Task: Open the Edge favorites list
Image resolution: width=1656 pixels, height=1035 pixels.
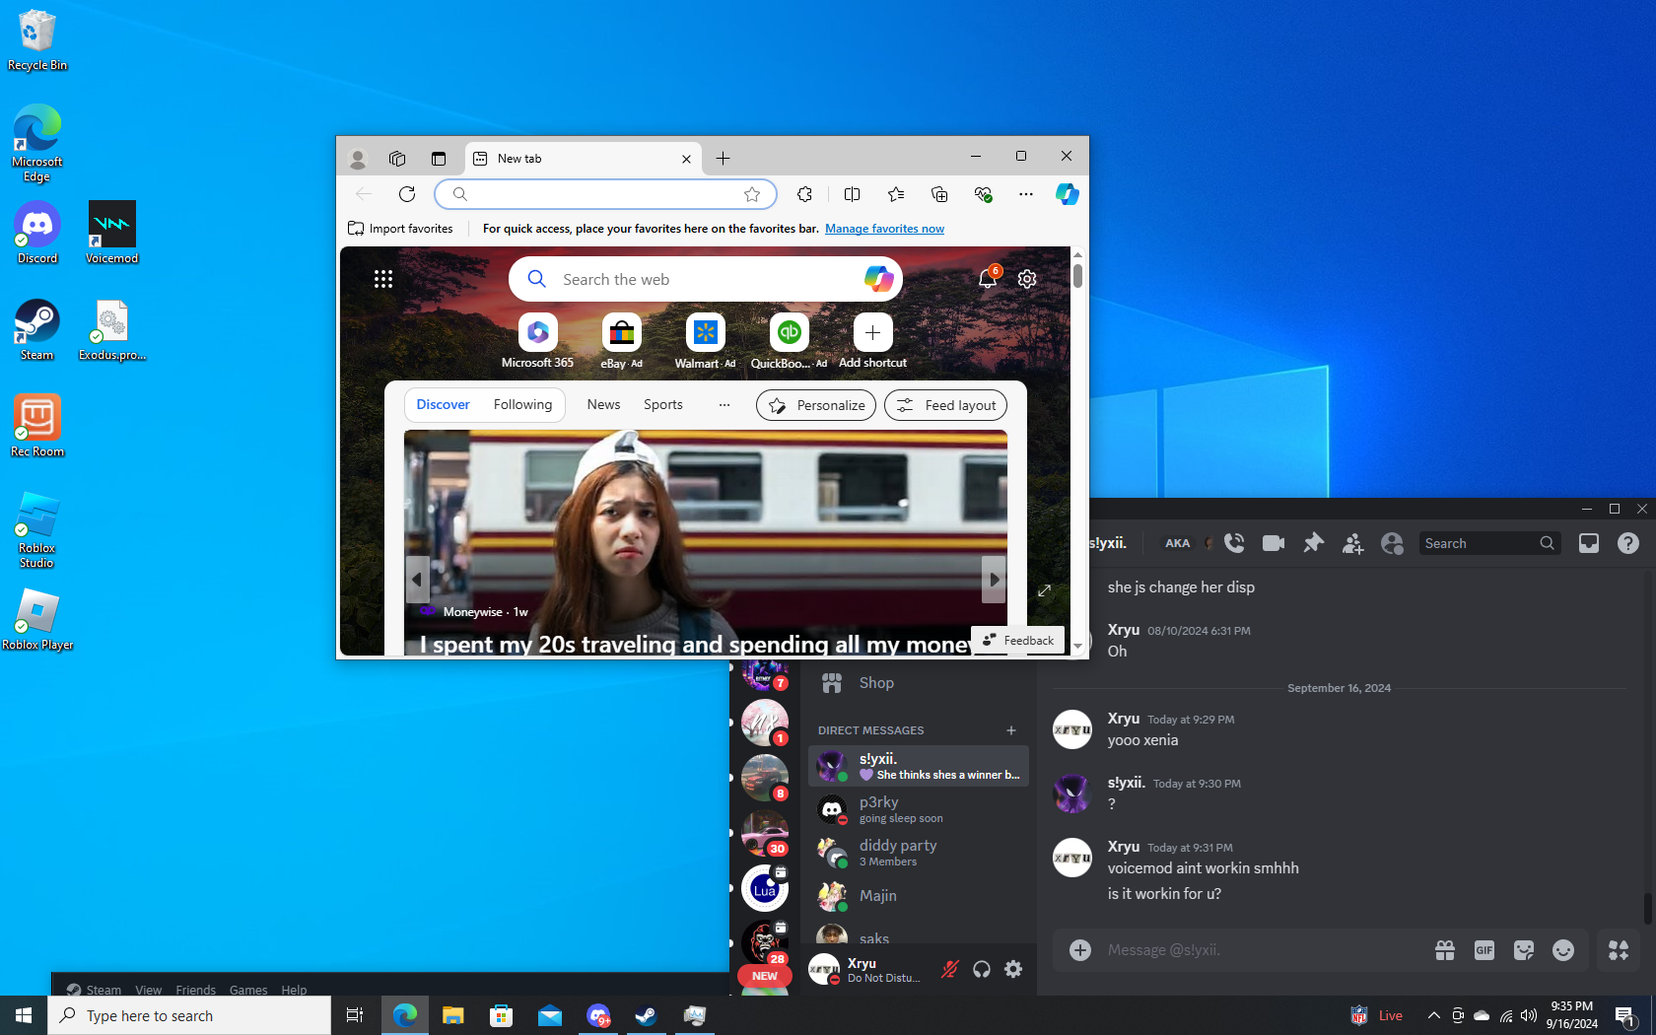Action: click(x=896, y=194)
